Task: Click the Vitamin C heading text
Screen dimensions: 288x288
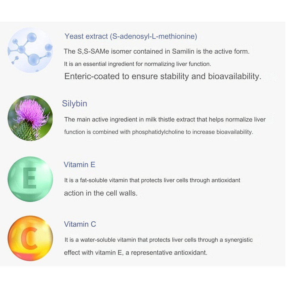Action: [x=80, y=224]
